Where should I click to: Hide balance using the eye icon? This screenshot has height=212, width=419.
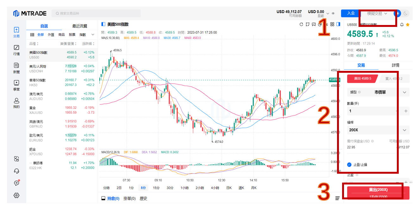333,13
